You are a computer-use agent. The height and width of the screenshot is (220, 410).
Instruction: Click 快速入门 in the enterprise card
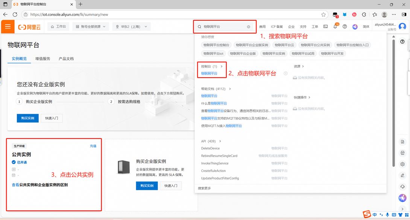pos(171,186)
